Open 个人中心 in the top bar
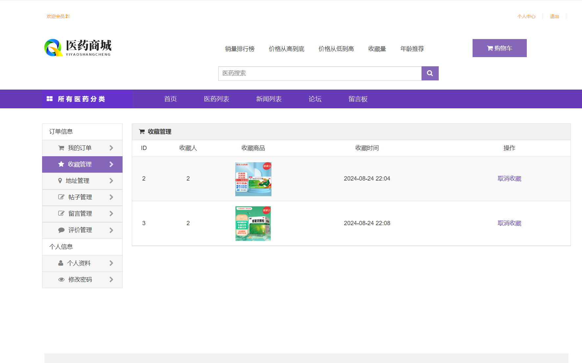This screenshot has height=363, width=582. (526, 16)
